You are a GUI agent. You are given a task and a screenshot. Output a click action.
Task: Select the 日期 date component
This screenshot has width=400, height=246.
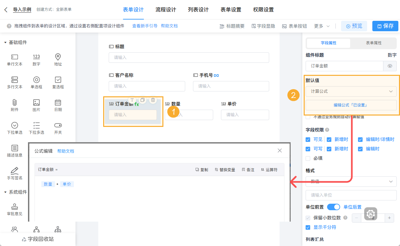click(x=58, y=105)
